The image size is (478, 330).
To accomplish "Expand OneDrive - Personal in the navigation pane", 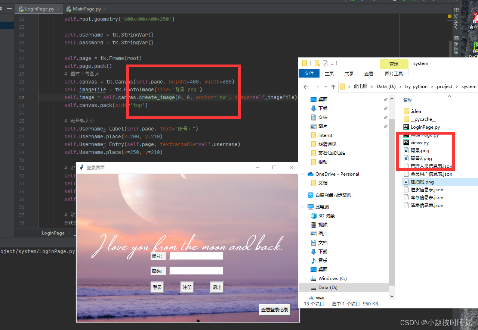I will tap(303, 174).
